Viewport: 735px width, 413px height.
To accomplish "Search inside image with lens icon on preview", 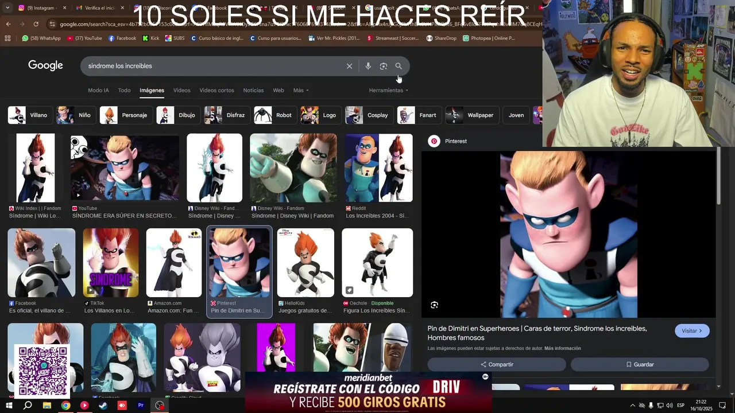I will [434, 305].
